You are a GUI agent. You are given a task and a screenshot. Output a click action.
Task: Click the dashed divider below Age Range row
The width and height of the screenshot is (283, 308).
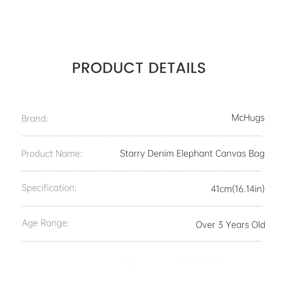(x=141, y=241)
